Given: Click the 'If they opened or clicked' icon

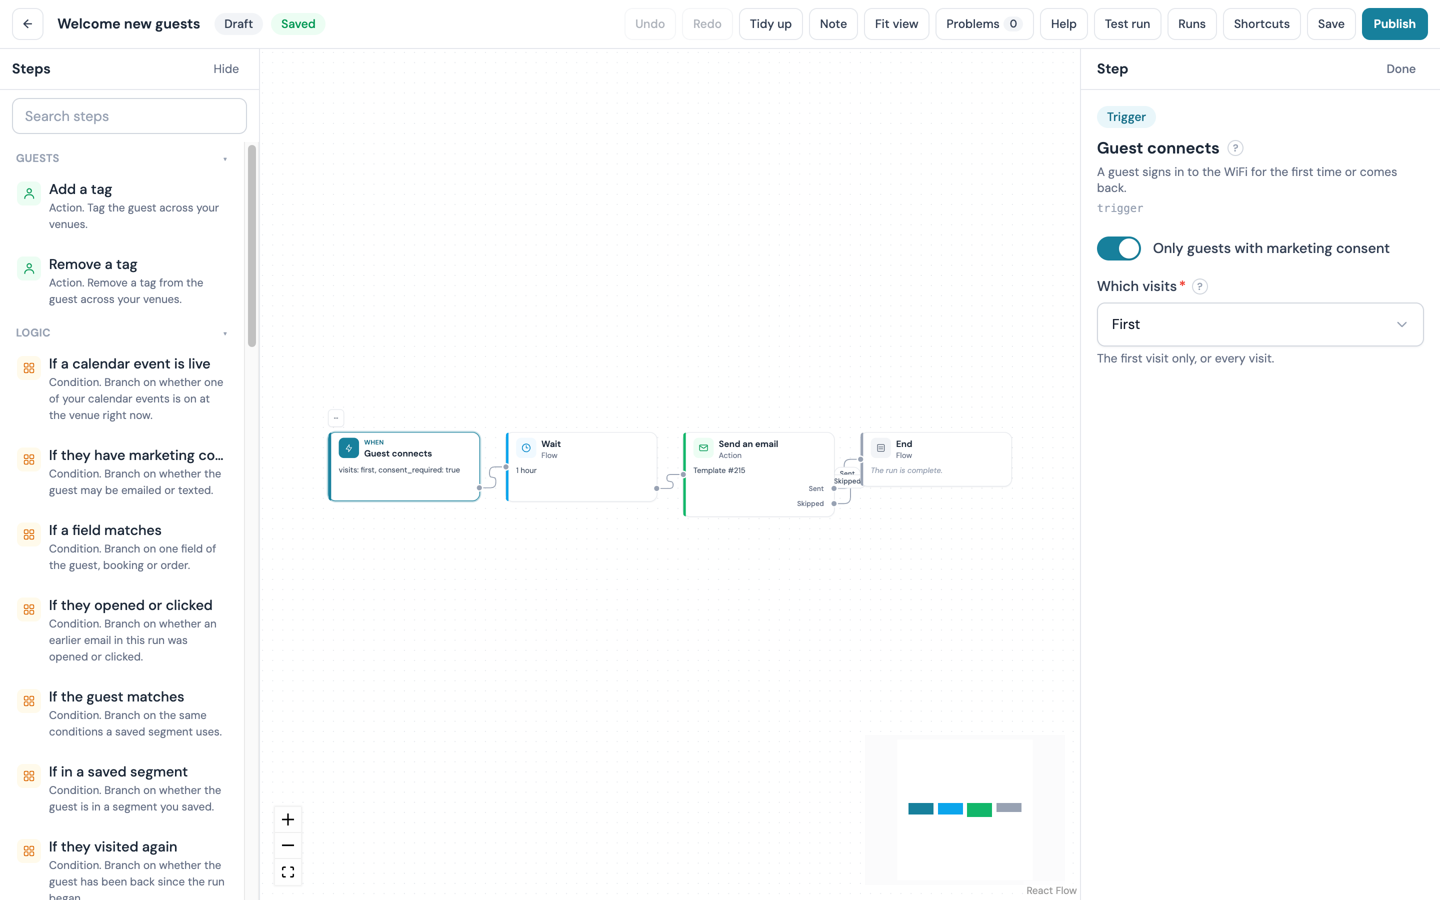Looking at the screenshot, I should (x=29, y=609).
